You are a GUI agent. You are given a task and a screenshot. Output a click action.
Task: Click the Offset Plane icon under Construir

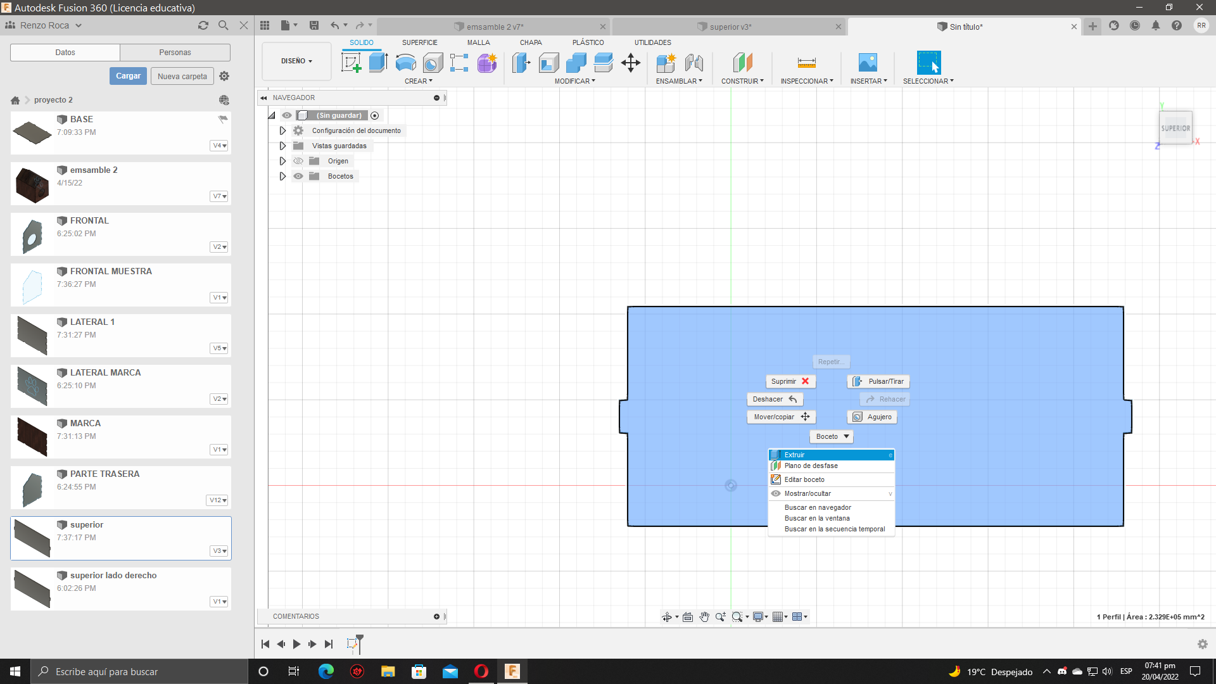[x=742, y=63]
